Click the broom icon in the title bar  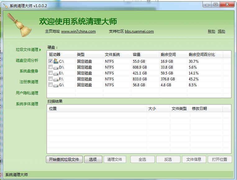coord(6,6)
